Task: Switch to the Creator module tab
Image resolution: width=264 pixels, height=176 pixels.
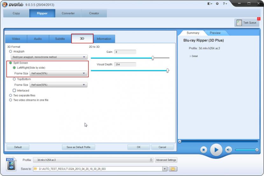Action: [94, 13]
